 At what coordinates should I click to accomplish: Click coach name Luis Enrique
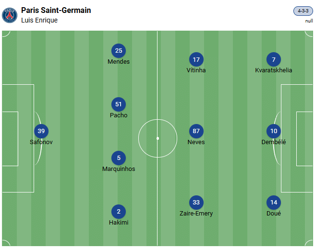click(39, 21)
